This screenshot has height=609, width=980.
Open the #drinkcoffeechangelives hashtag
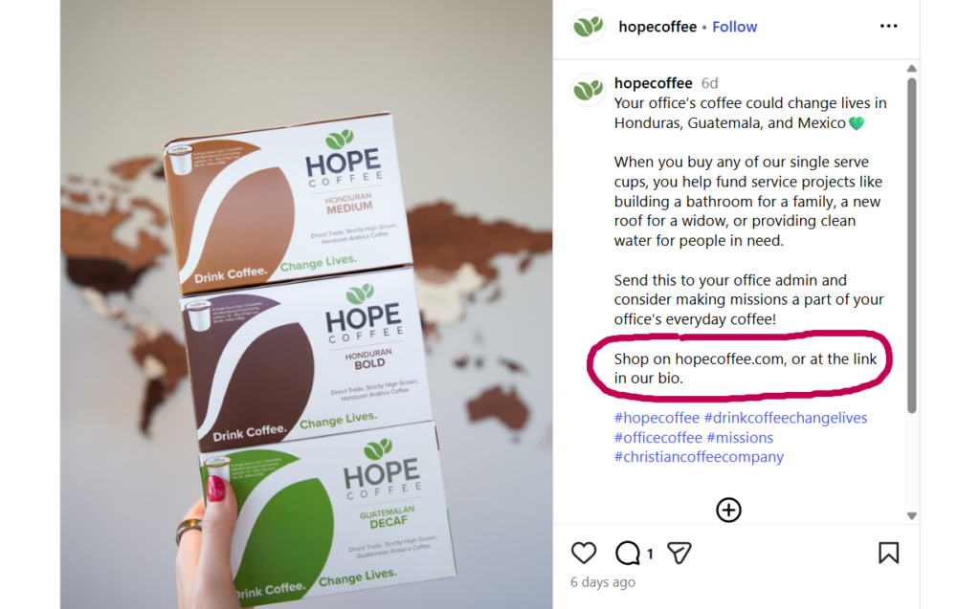click(786, 418)
